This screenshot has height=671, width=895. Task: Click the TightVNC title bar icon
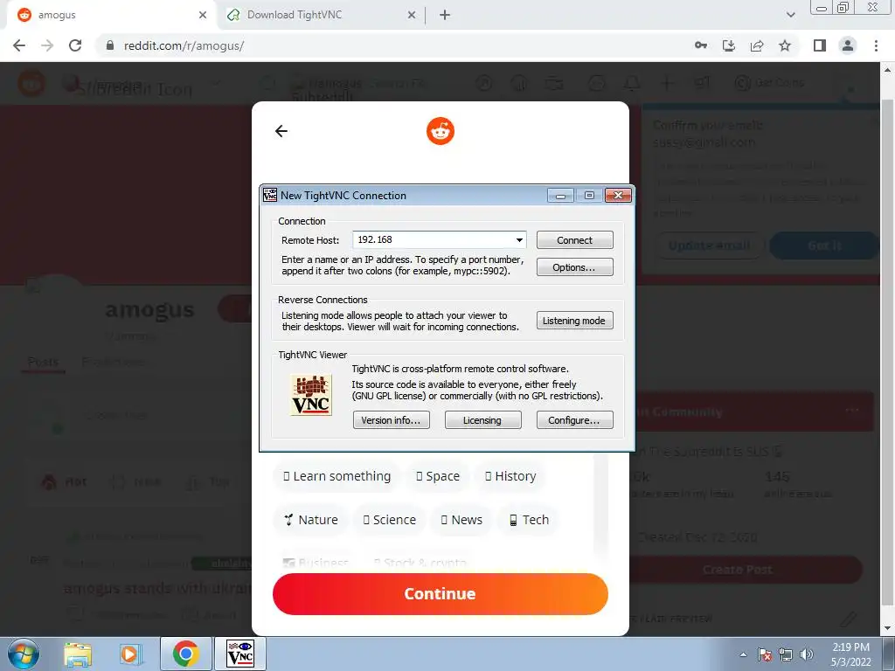[270, 195]
